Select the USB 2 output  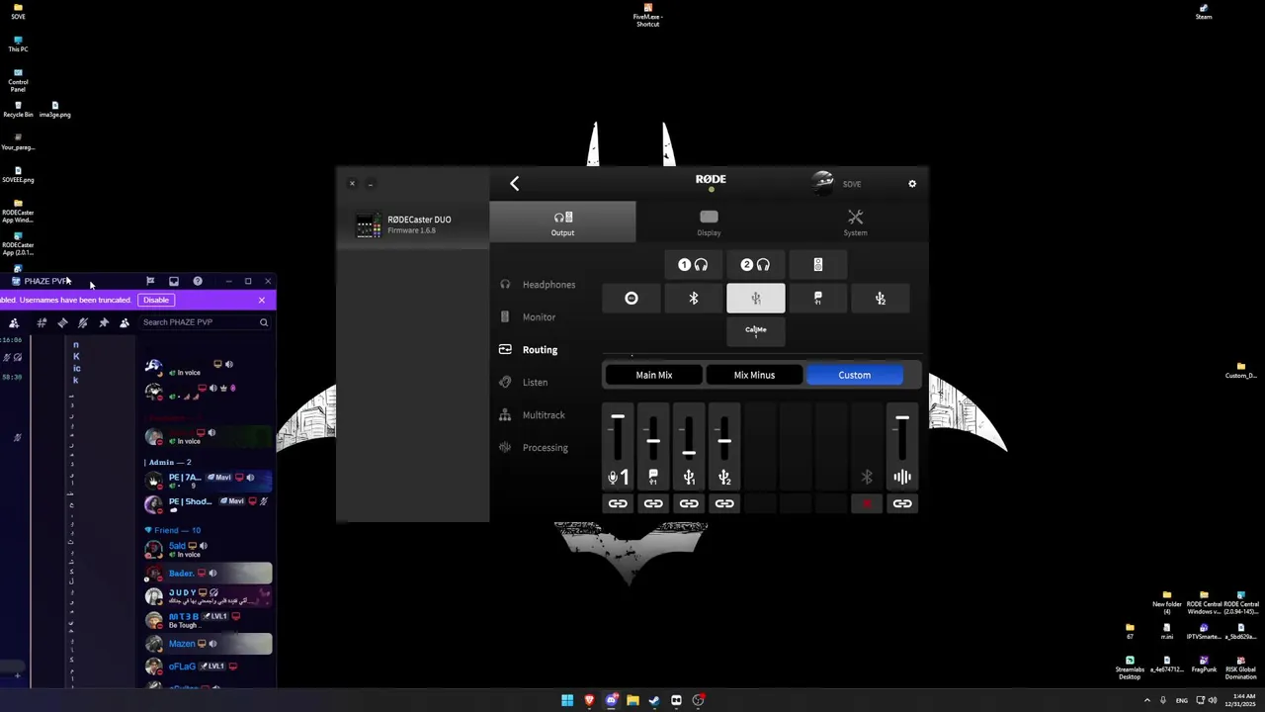tap(880, 299)
